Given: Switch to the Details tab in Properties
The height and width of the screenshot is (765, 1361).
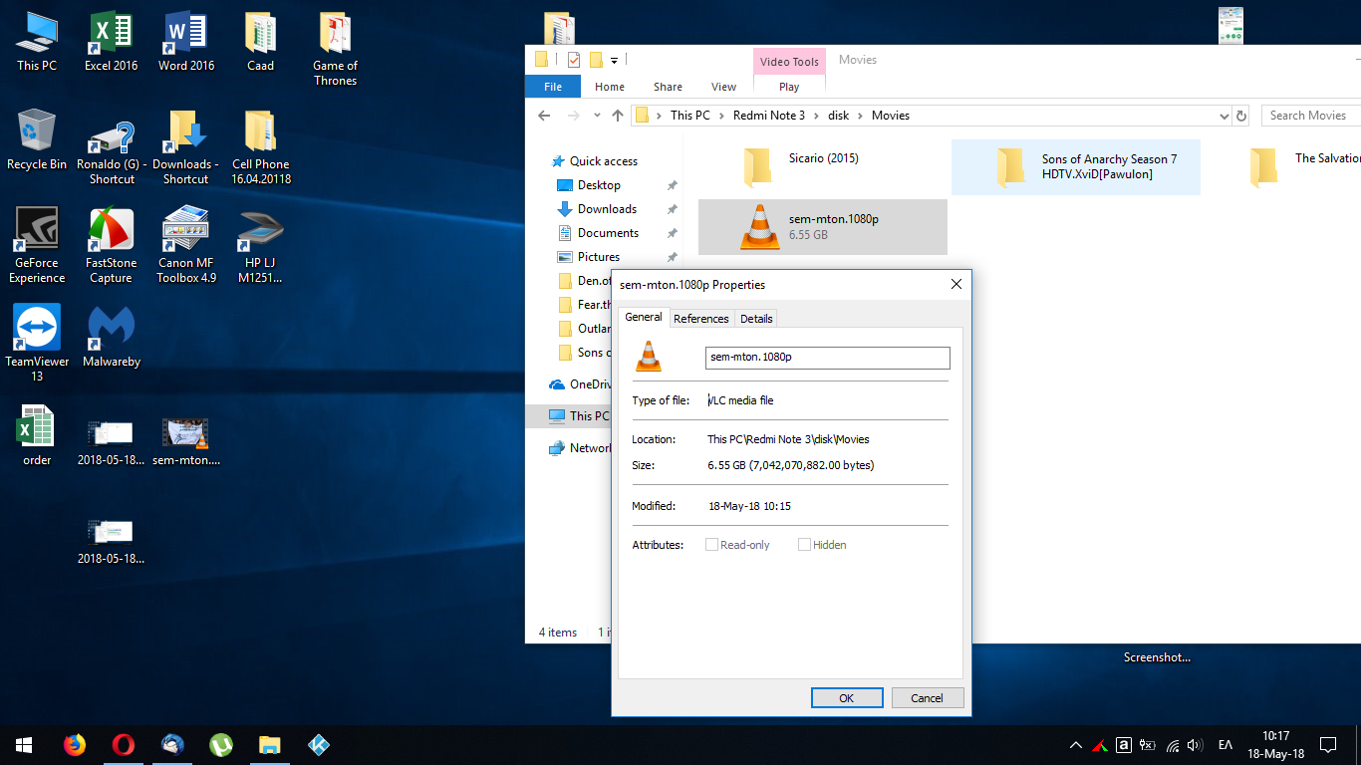Looking at the screenshot, I should [756, 319].
